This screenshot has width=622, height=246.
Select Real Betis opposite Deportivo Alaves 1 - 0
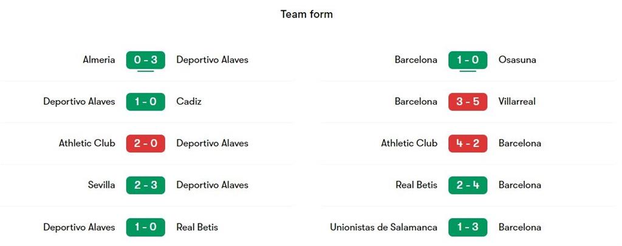click(x=197, y=227)
